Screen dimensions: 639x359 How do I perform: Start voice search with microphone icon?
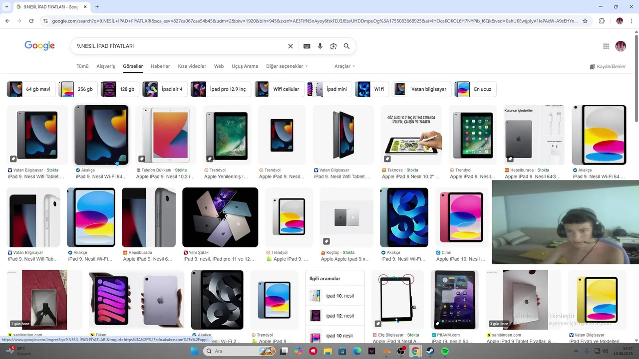[320, 46]
